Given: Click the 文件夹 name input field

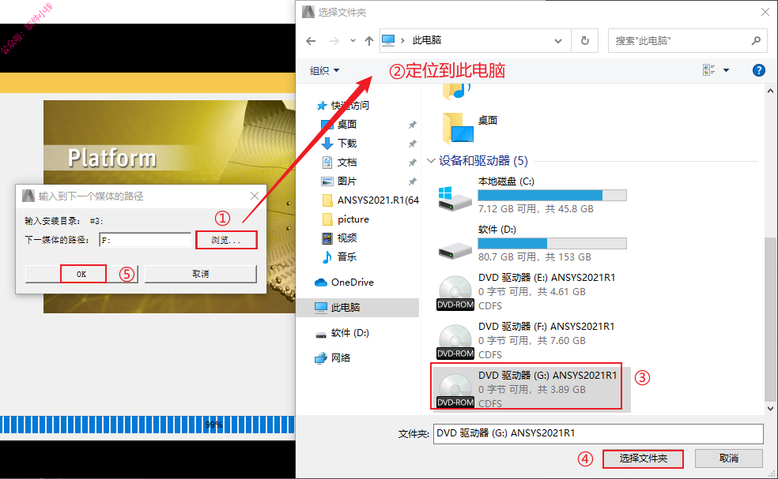Looking at the screenshot, I should coord(598,433).
